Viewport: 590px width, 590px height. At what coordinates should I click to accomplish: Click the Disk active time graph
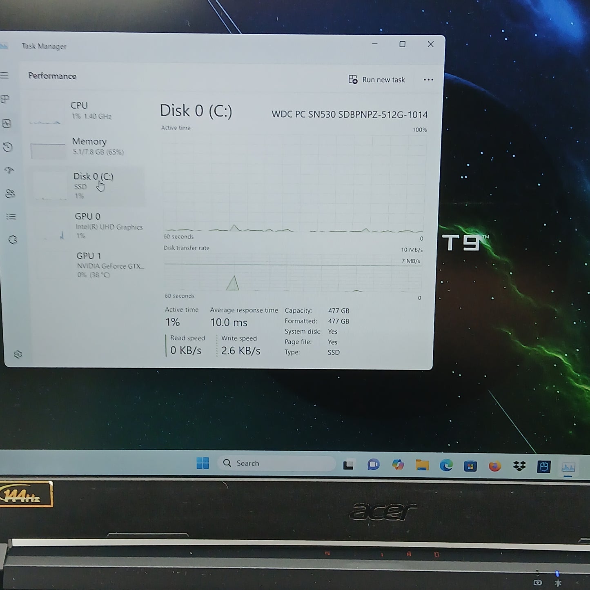coord(294,183)
